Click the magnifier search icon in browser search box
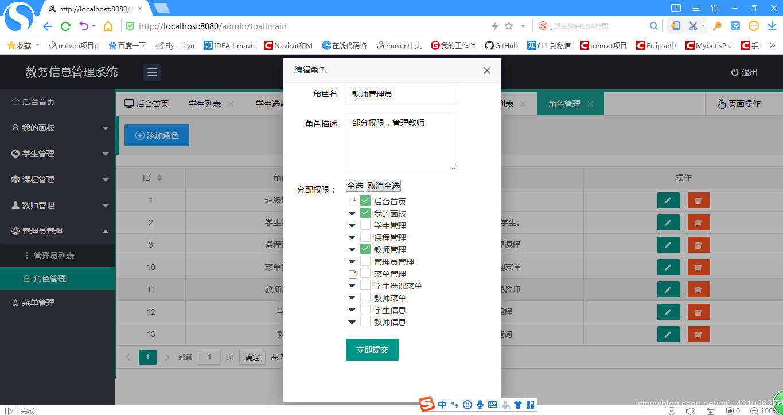 click(653, 26)
